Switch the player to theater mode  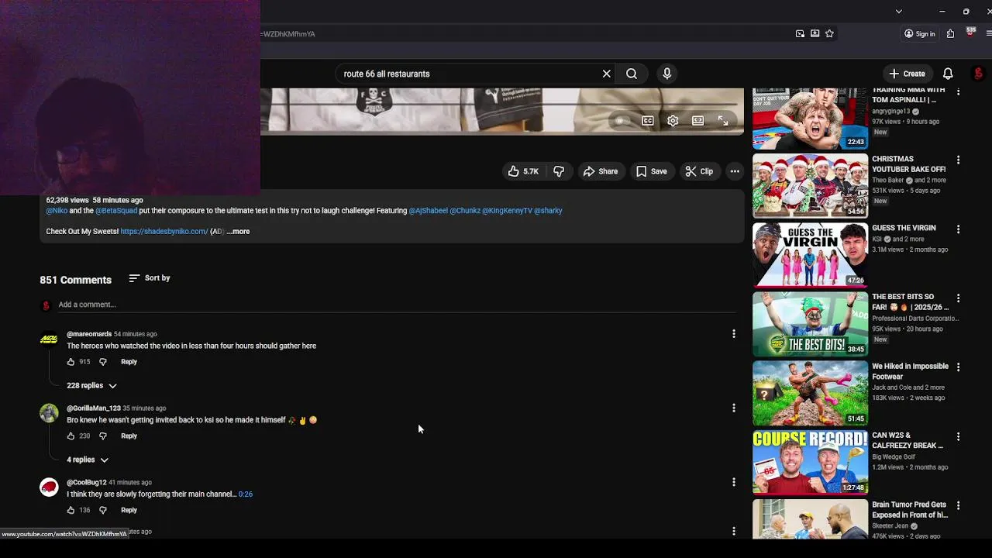[698, 121]
